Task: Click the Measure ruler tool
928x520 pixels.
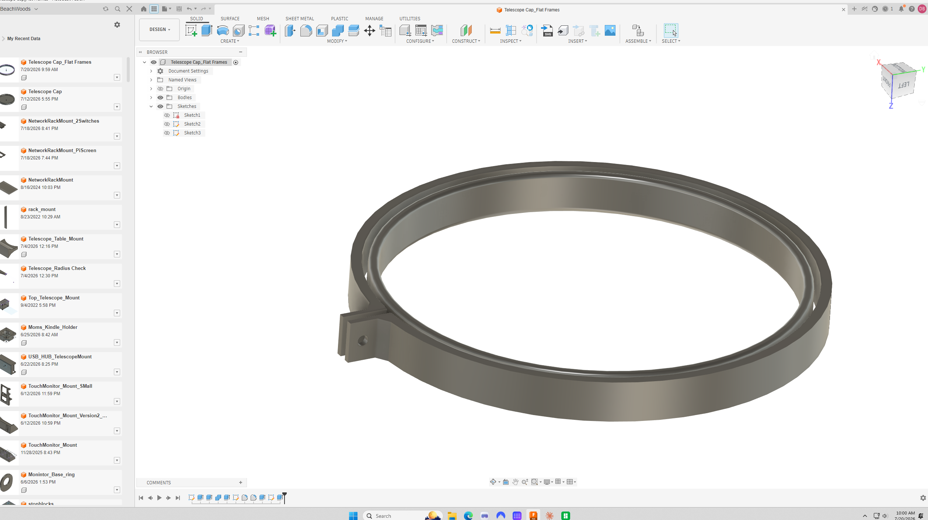Action: tap(495, 31)
